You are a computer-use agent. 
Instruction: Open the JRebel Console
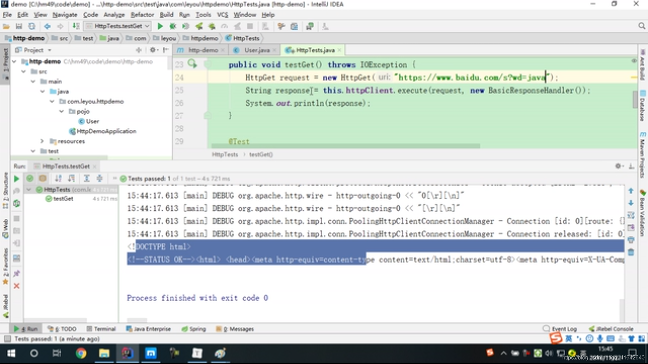611,329
